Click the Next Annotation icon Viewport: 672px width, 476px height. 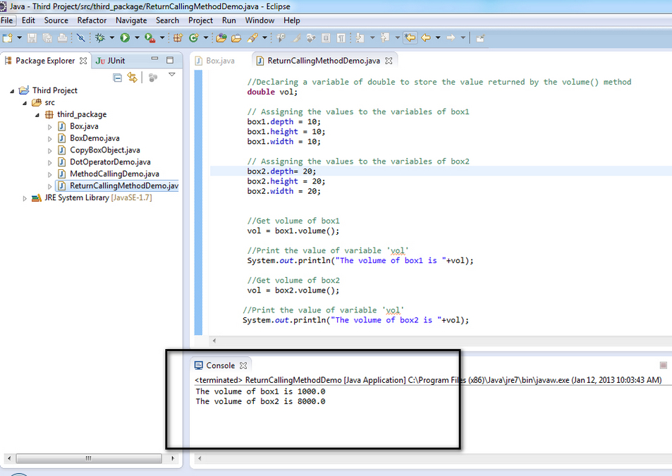pos(360,38)
